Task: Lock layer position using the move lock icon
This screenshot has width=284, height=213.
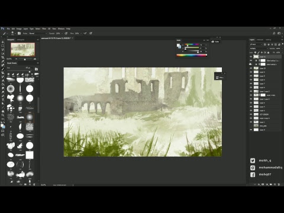Action: (x=262, y=53)
